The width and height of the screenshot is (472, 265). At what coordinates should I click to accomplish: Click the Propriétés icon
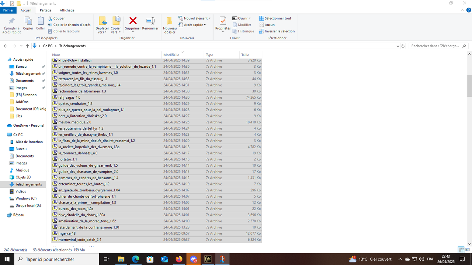tap(223, 21)
